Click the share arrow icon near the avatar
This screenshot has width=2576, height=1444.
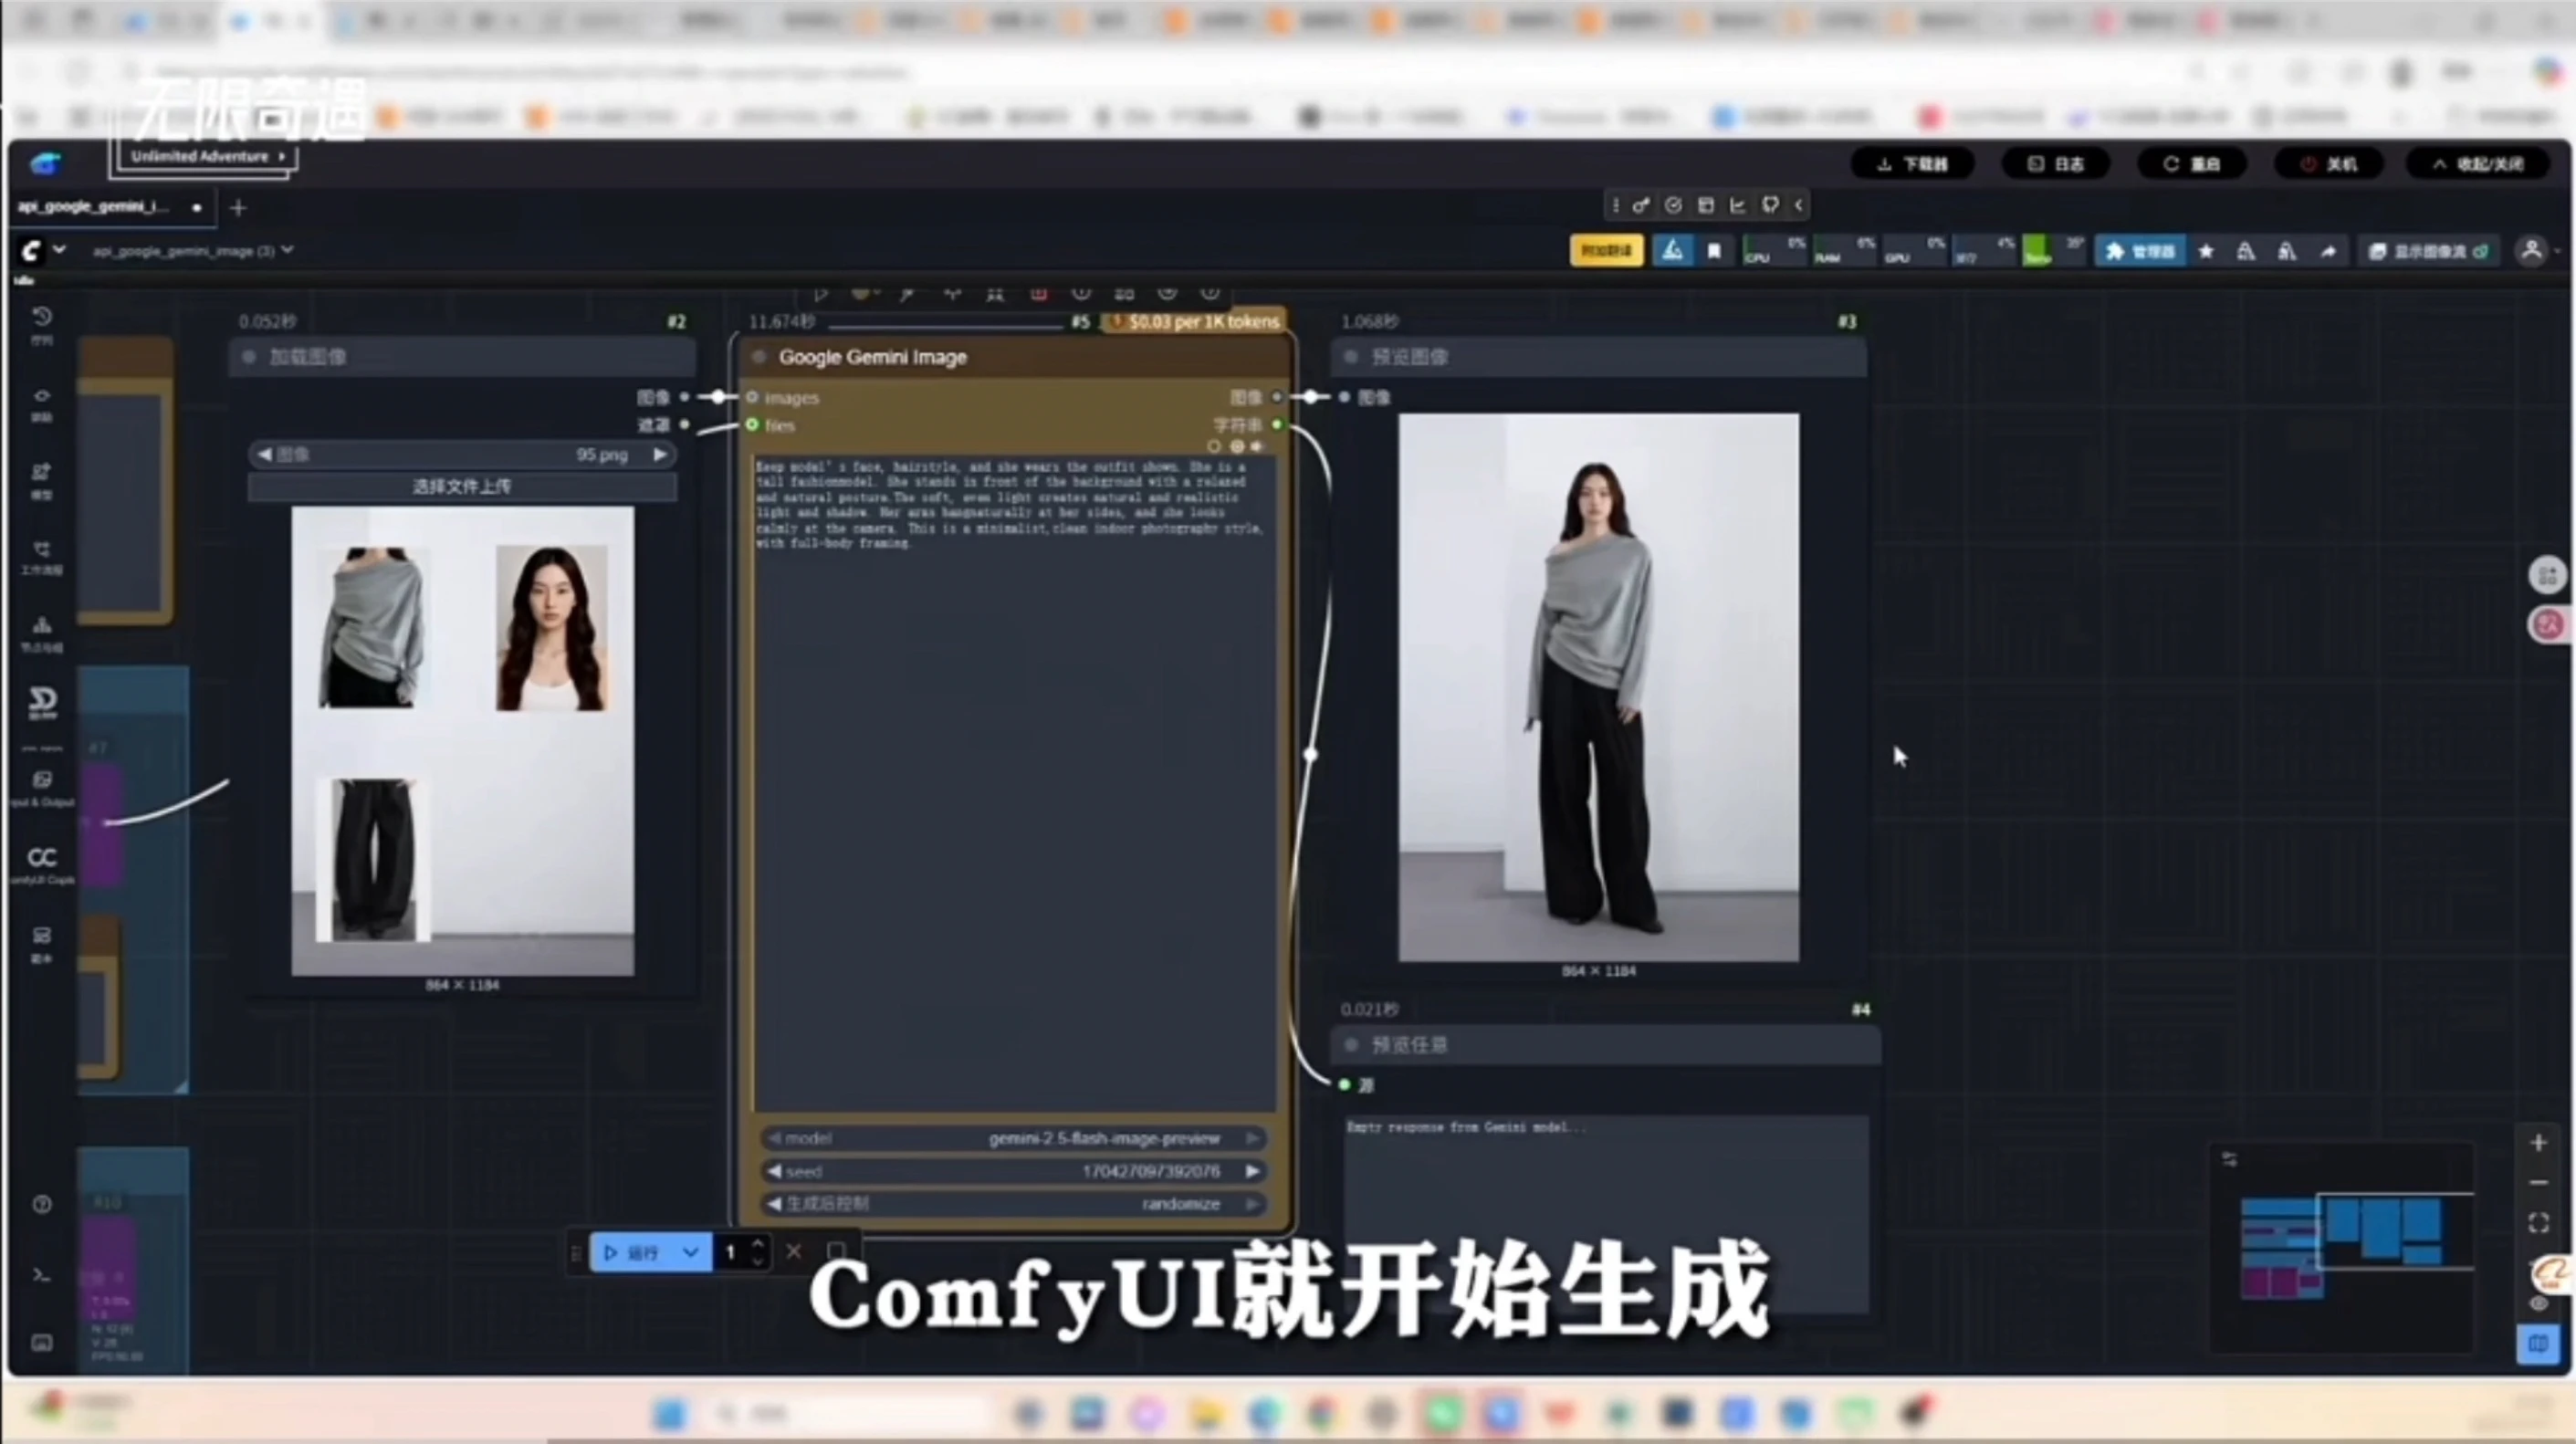pos(2329,252)
